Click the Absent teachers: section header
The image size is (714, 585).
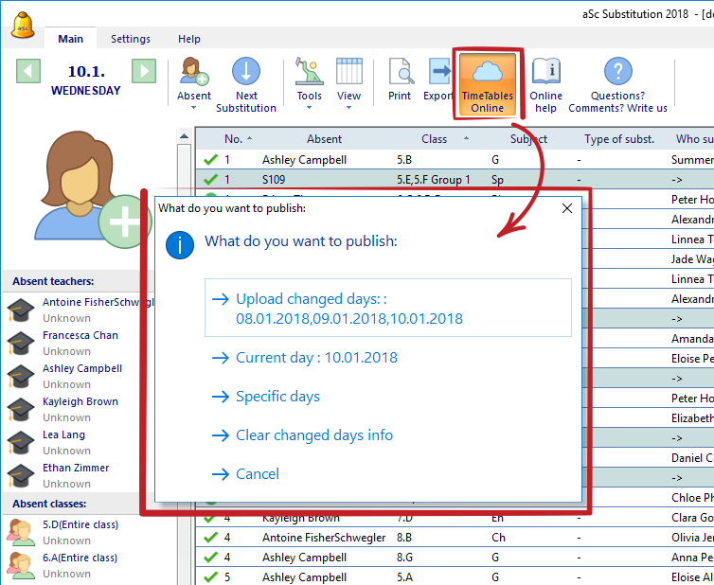pos(53,281)
